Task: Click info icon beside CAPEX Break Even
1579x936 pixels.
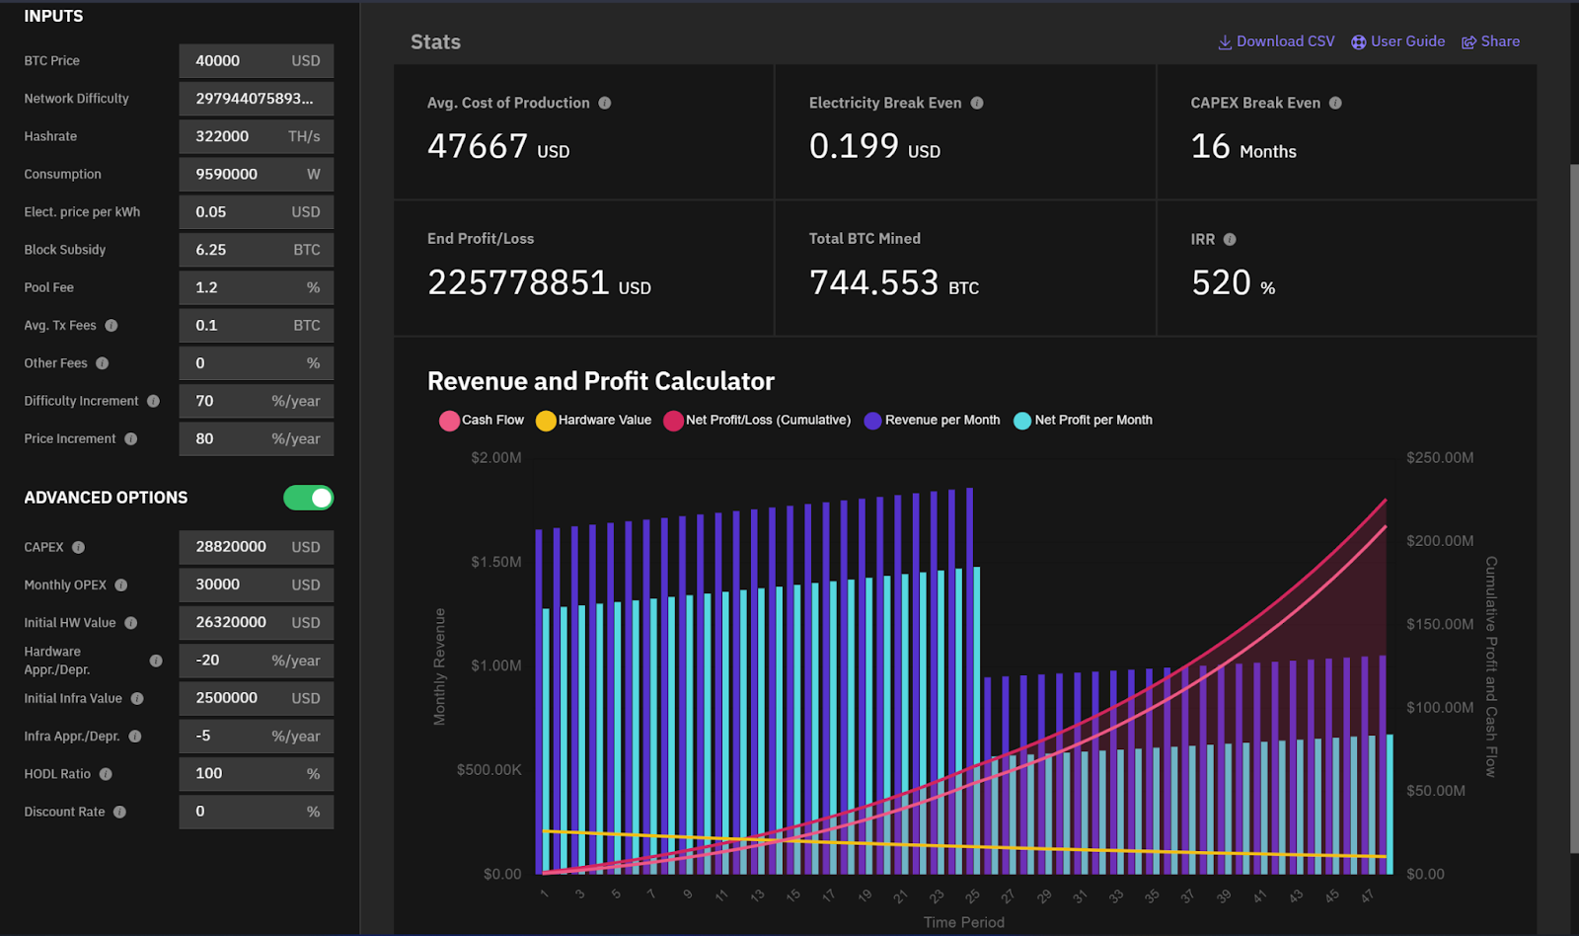Action: (x=1335, y=103)
